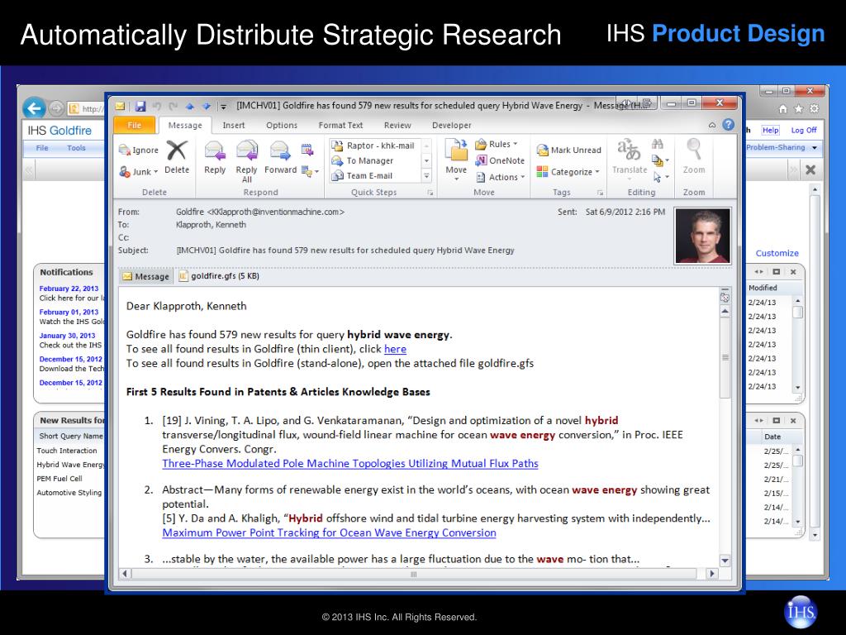
Task: Open the Junk mail menu
Action: tap(139, 172)
